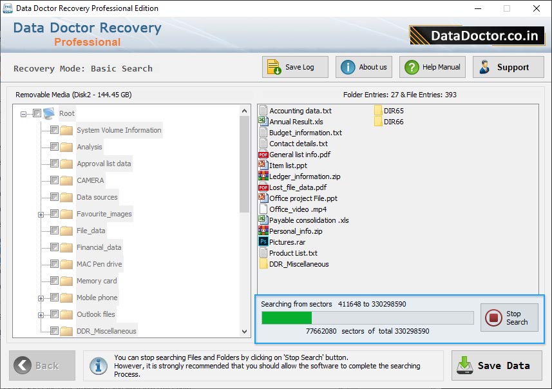Select the Memory card tree item
This screenshot has width=552, height=389.
tap(97, 281)
